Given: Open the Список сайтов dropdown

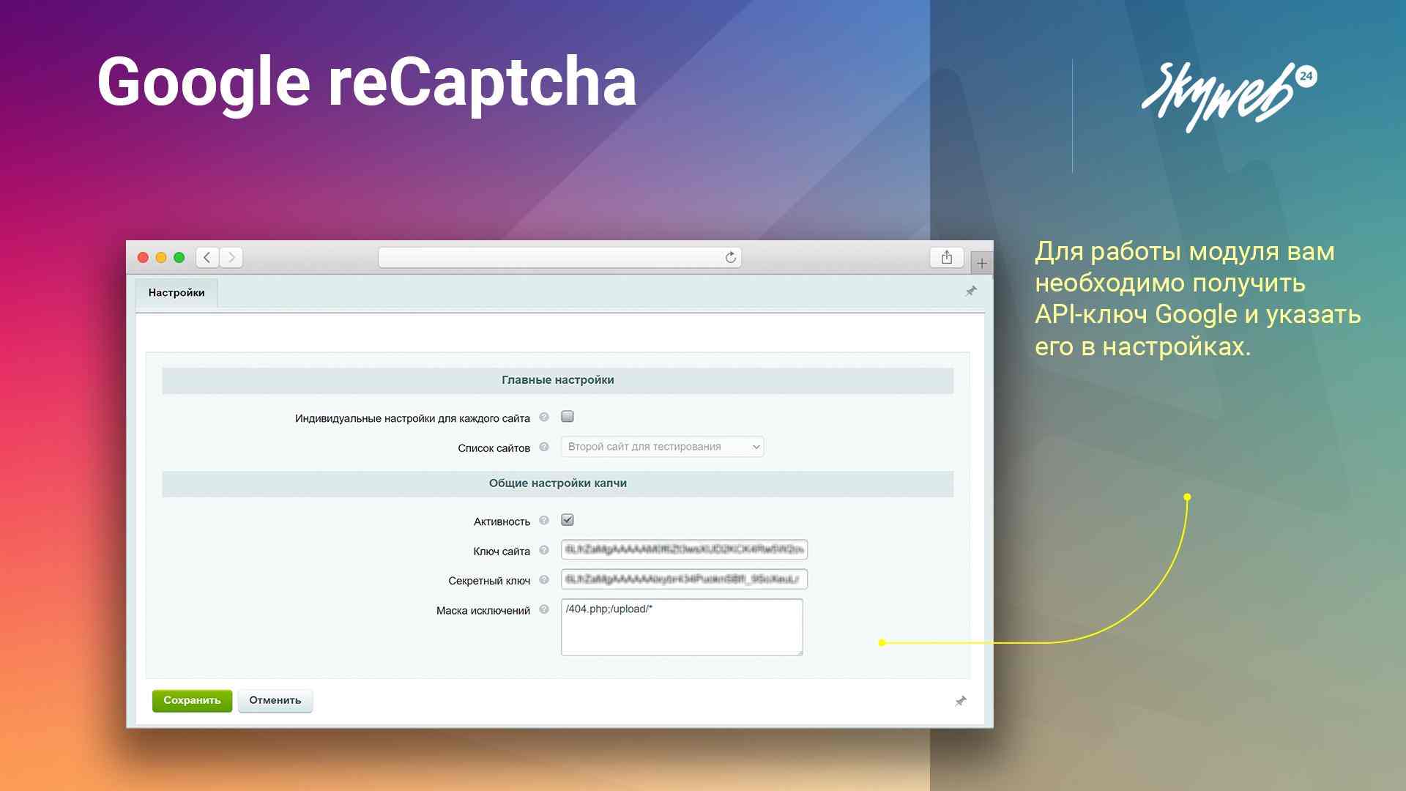Looking at the screenshot, I should [x=661, y=446].
